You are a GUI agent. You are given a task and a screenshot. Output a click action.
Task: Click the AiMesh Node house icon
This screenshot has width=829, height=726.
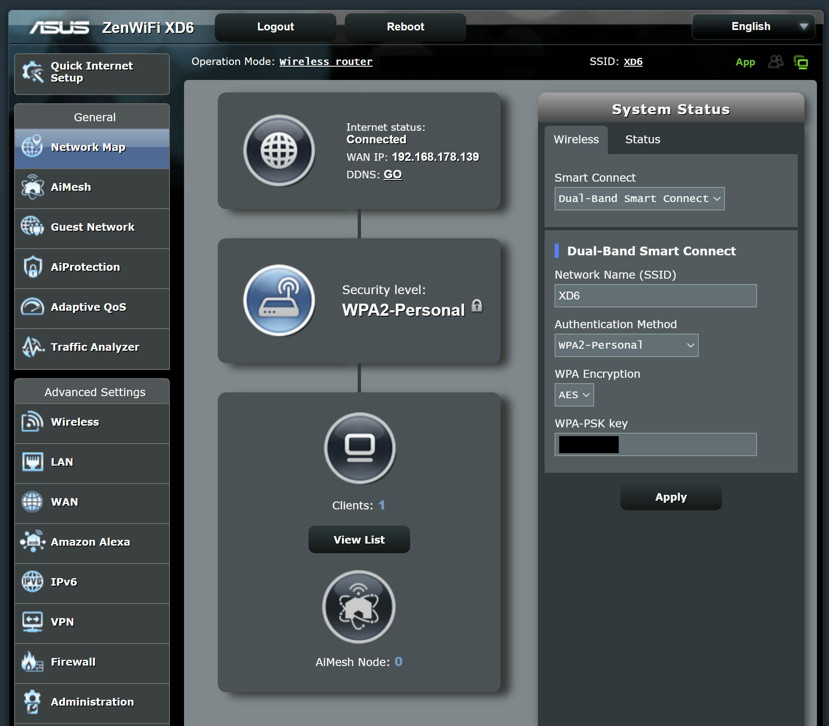(x=358, y=606)
